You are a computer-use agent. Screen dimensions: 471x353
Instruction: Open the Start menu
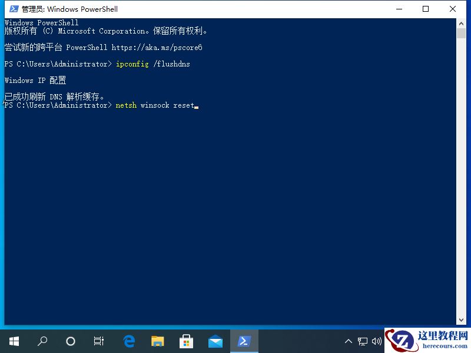tap(14, 341)
